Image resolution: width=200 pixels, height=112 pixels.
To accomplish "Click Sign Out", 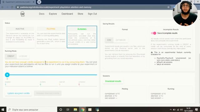I will click(92, 14).
